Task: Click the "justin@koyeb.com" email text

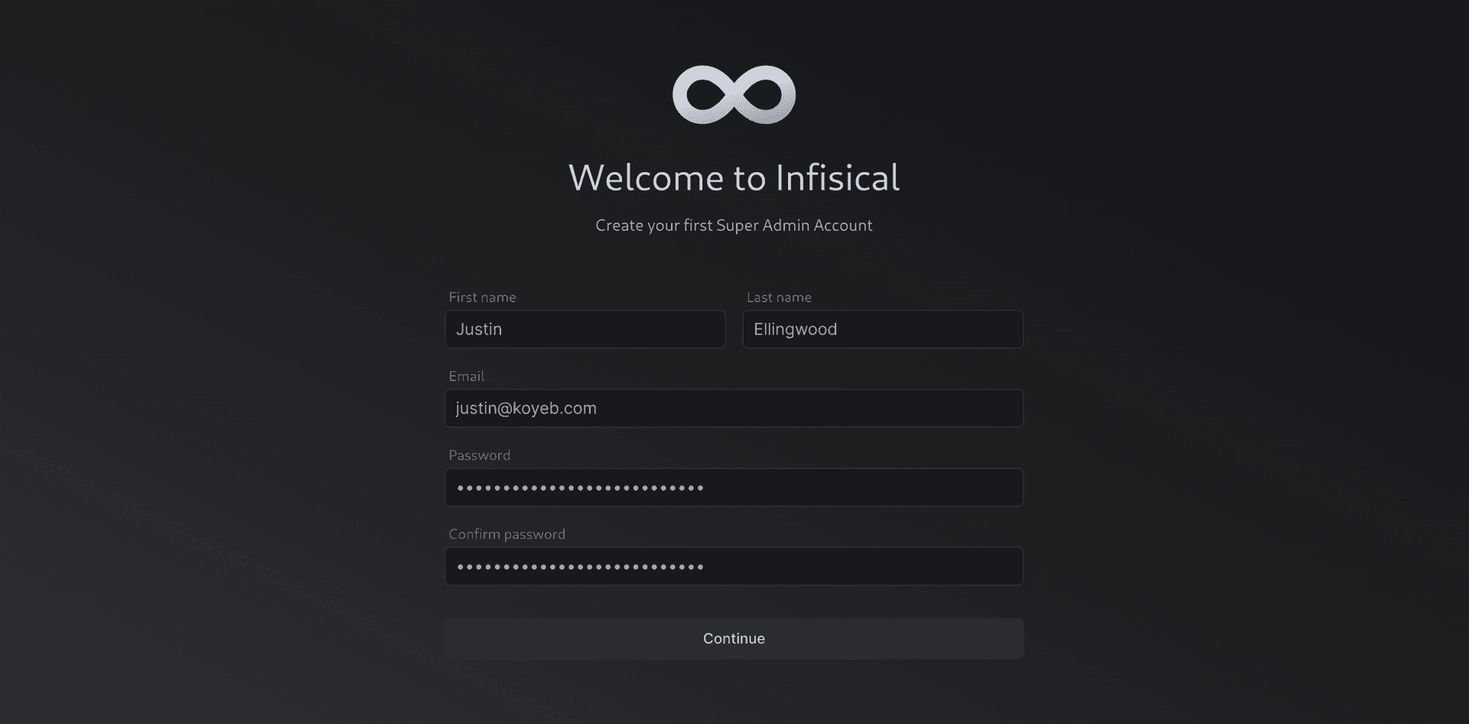Action: click(x=526, y=408)
